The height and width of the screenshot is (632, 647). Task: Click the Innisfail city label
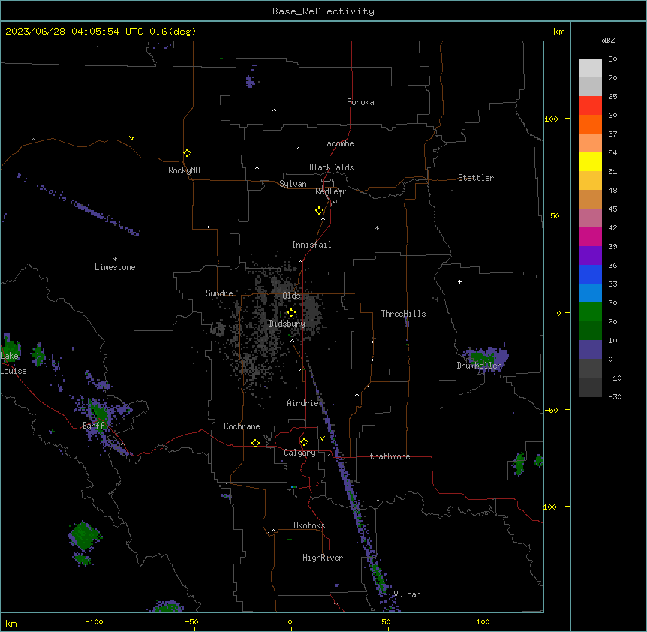(x=311, y=245)
